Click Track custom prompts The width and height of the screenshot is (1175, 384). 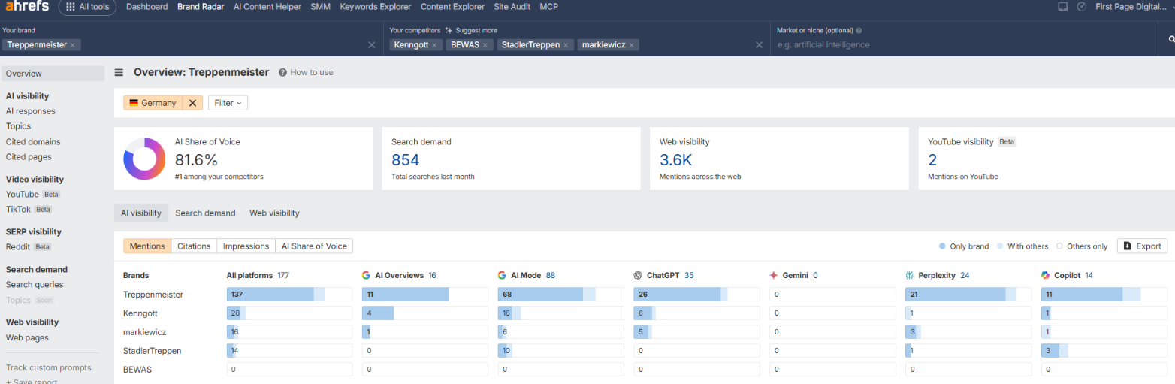pos(49,367)
